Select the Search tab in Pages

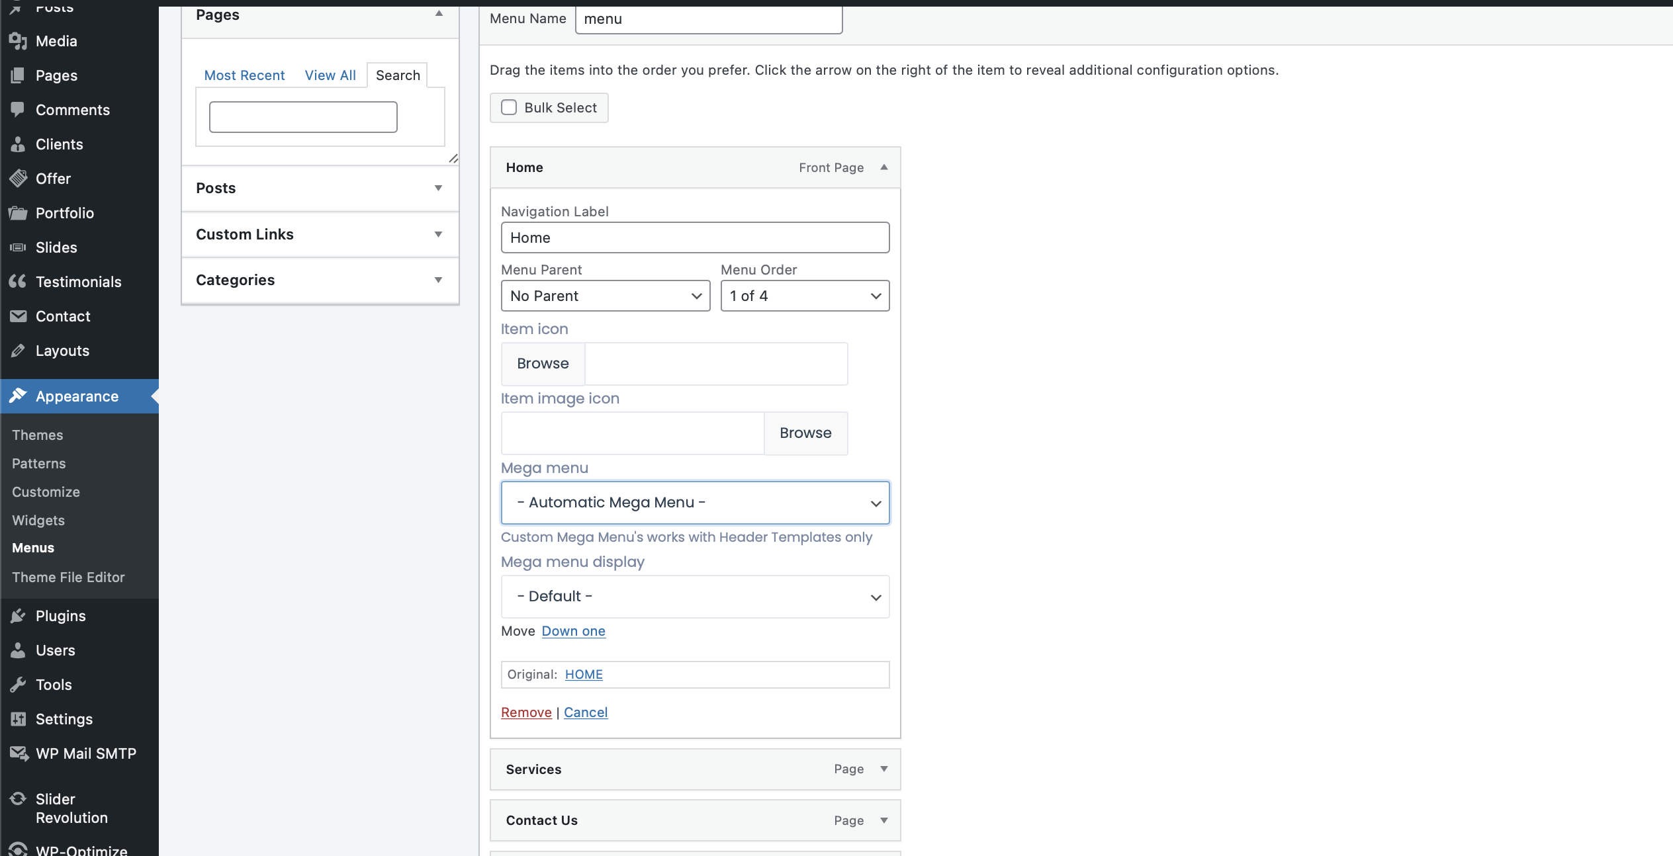[x=398, y=75]
